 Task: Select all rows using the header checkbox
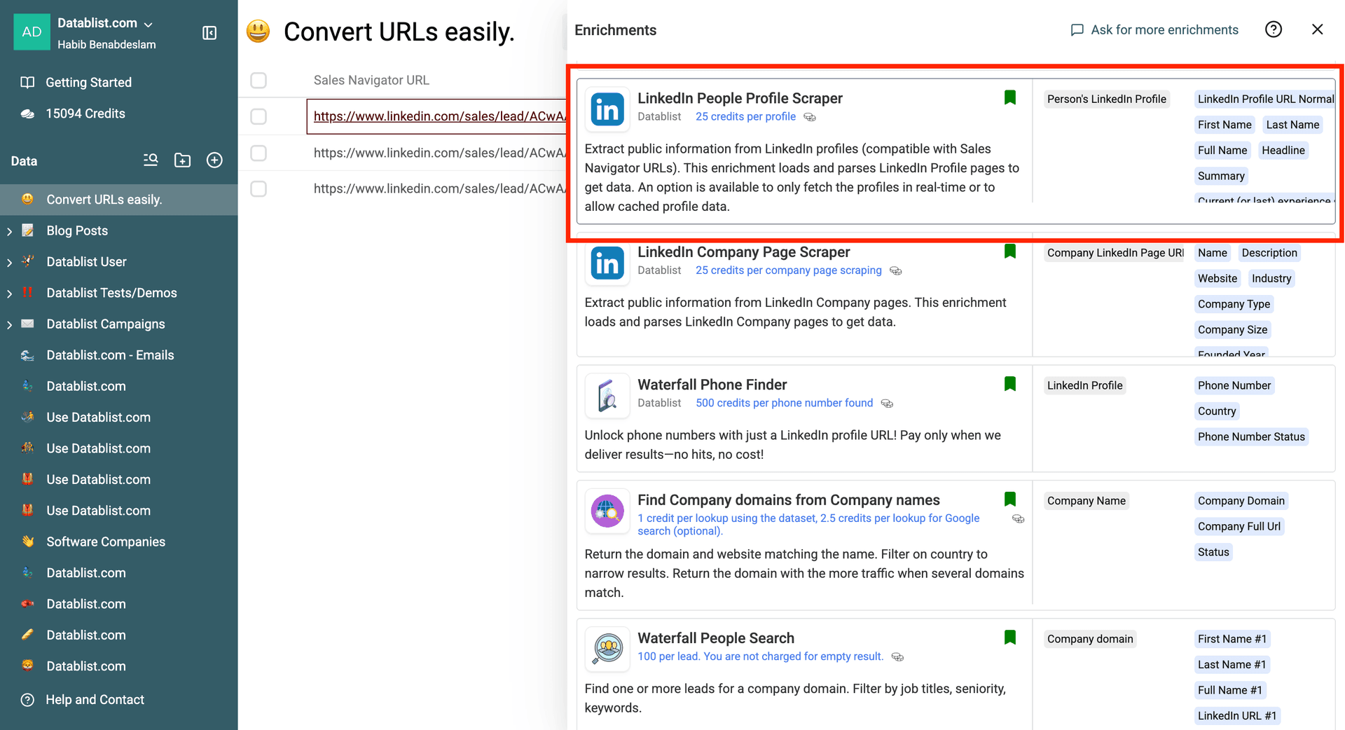pos(258,80)
